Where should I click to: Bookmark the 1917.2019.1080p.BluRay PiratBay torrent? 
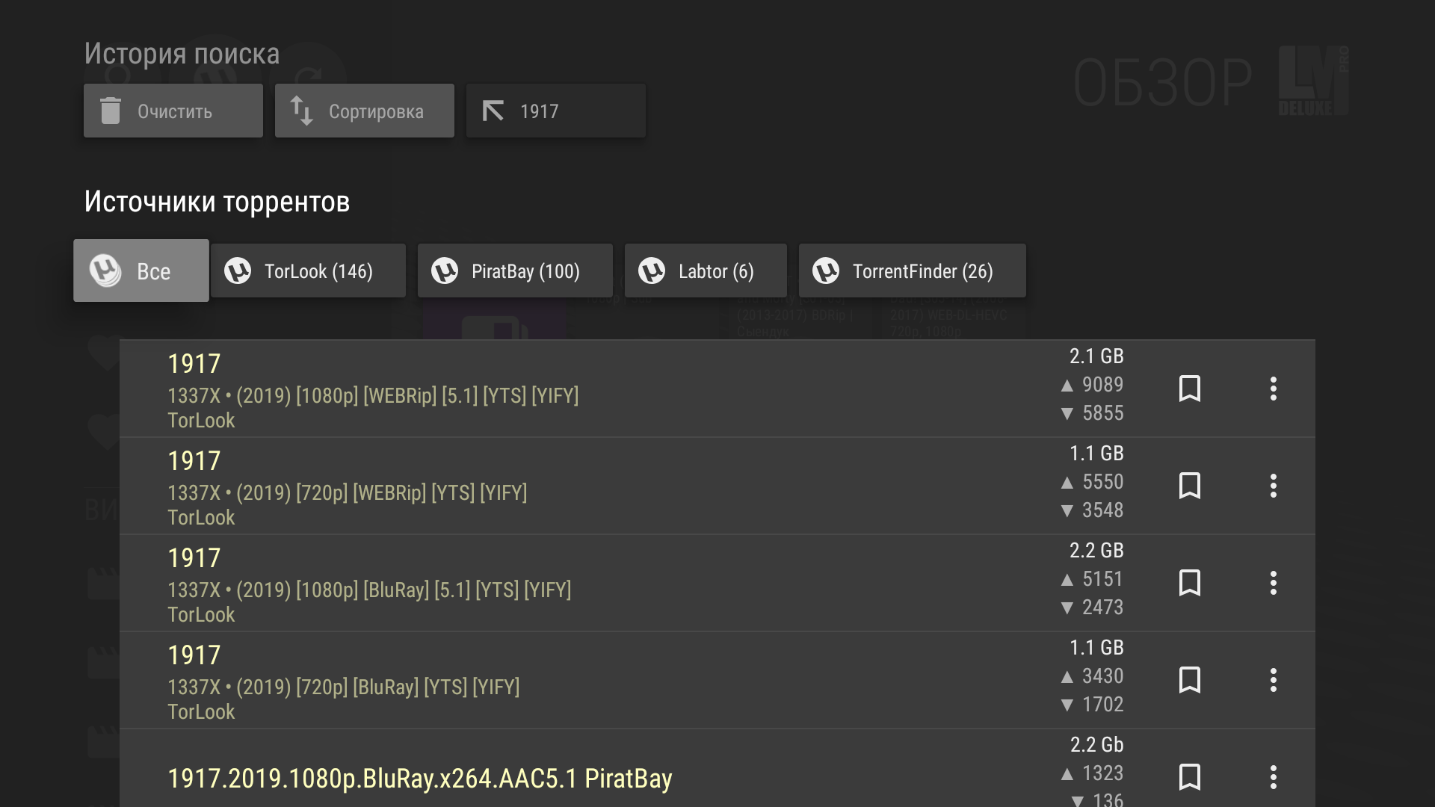click(1190, 777)
